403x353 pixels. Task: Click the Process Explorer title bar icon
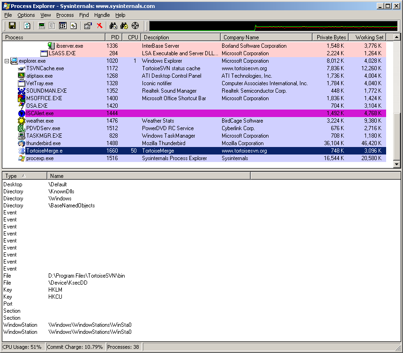coord(7,6)
